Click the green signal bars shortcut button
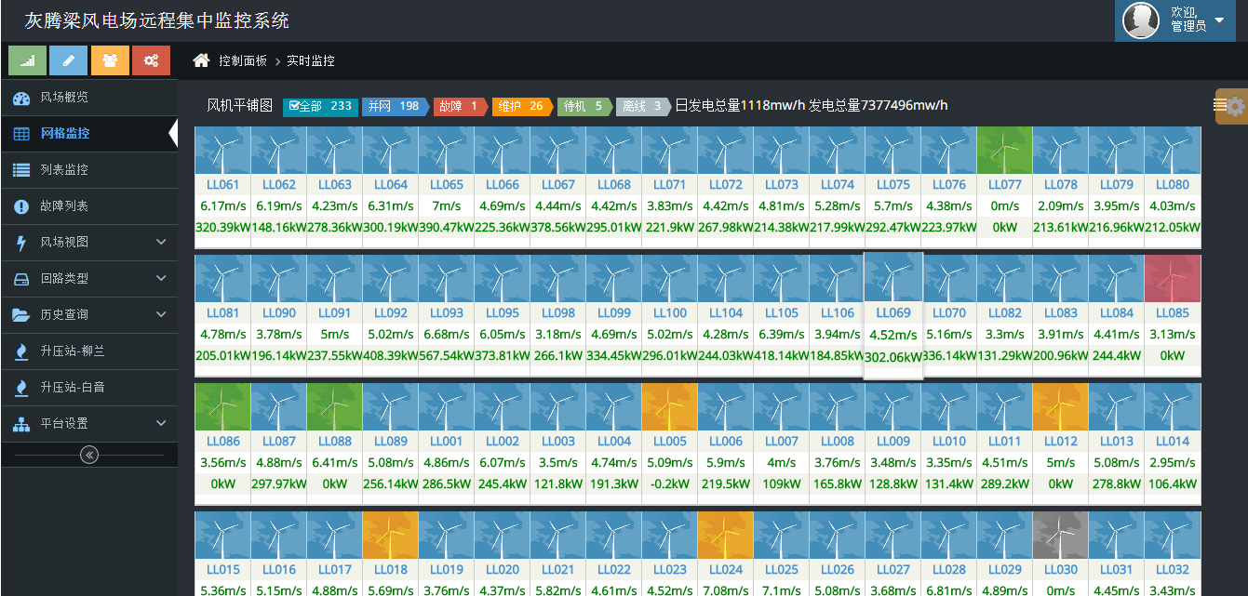This screenshot has width=1248, height=596. [x=27, y=60]
